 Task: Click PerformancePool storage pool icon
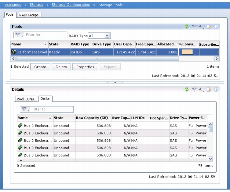click(x=14, y=52)
